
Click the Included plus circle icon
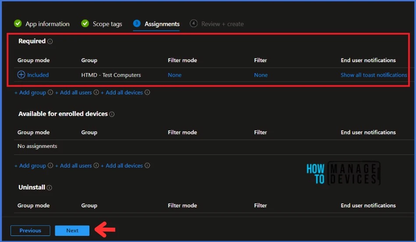[x=21, y=75]
